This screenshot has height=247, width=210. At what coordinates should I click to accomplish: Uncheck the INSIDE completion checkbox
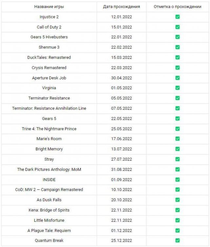178,180
